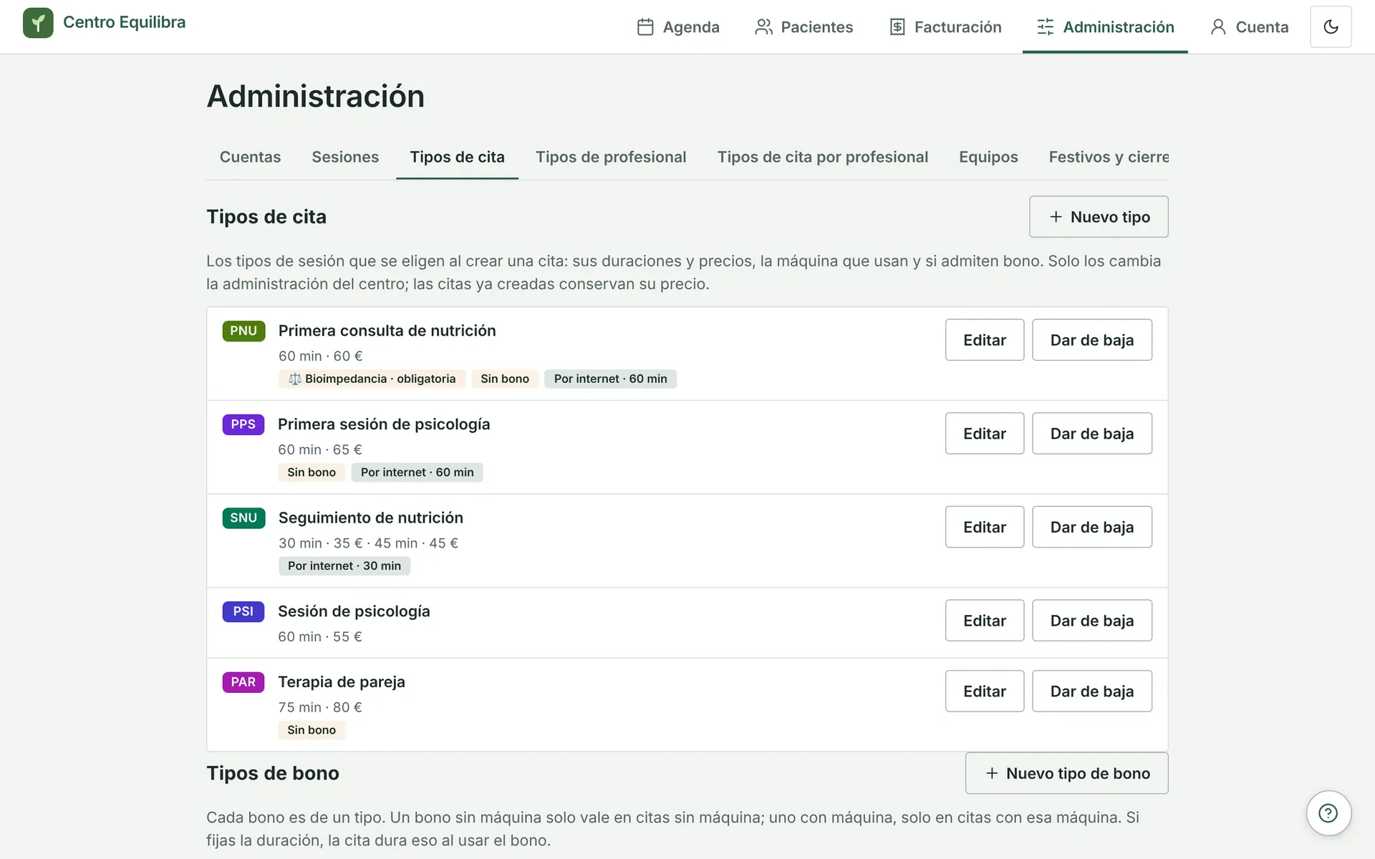Dar de baja Sesión de psicología

[x=1091, y=621]
